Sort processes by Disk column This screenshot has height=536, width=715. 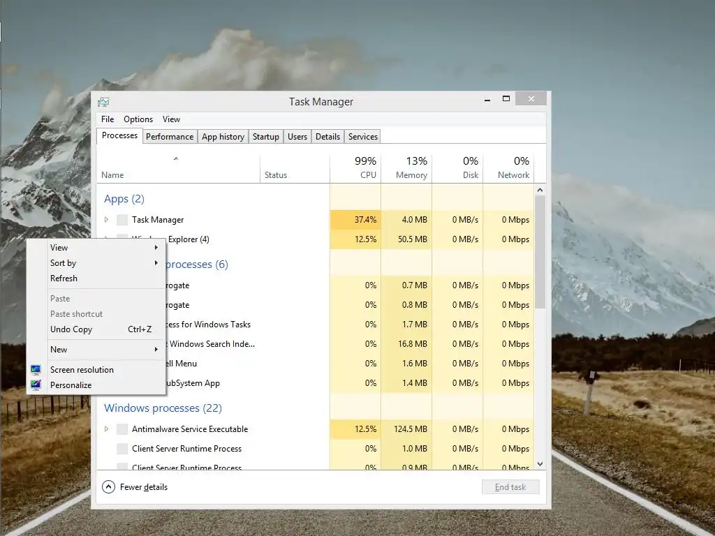pos(457,168)
